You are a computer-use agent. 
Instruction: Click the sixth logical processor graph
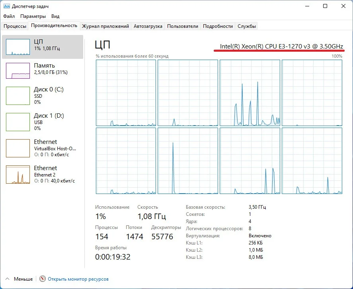pyautogui.click(x=188, y=161)
